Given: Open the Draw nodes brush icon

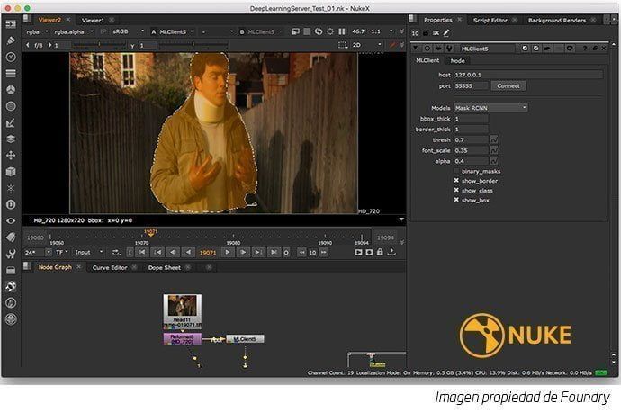Looking at the screenshot, I should [x=11, y=40].
